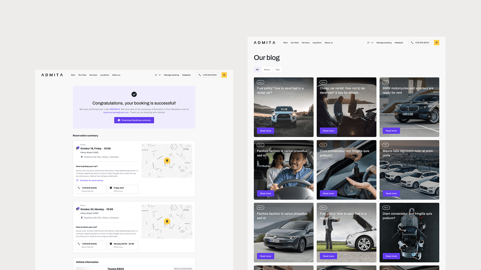
Task: Open Rent menu on booking page
Action: 73,75
